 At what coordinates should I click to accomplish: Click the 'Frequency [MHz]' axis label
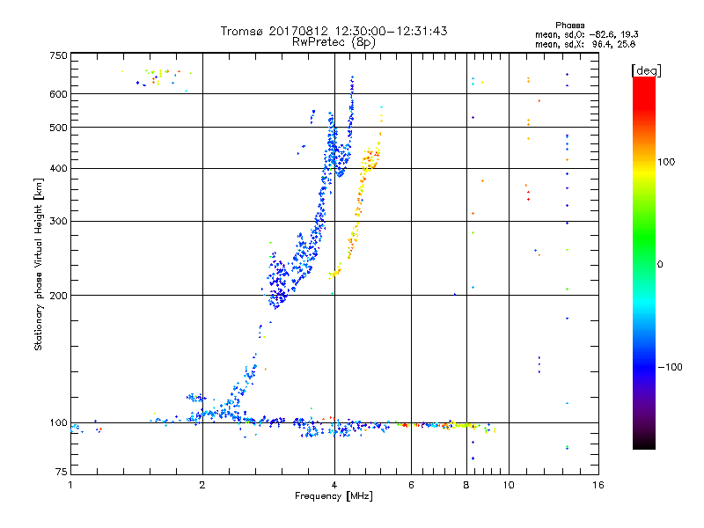click(334, 496)
